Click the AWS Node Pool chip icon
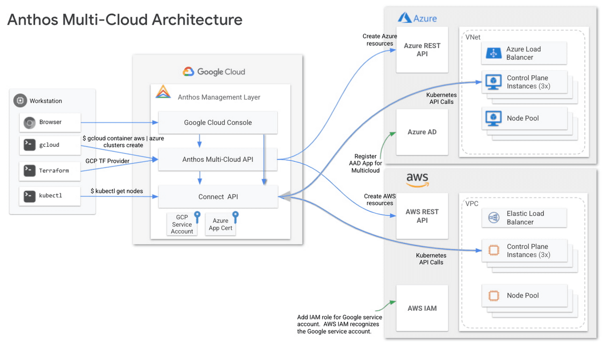This screenshot has height=345, width=606. [x=494, y=296]
